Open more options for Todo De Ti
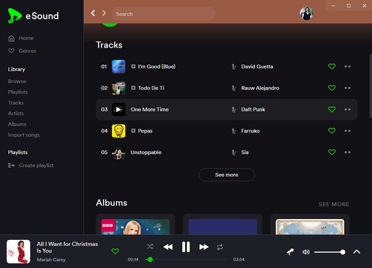Viewport: 372px width, 268px height. 348,88
